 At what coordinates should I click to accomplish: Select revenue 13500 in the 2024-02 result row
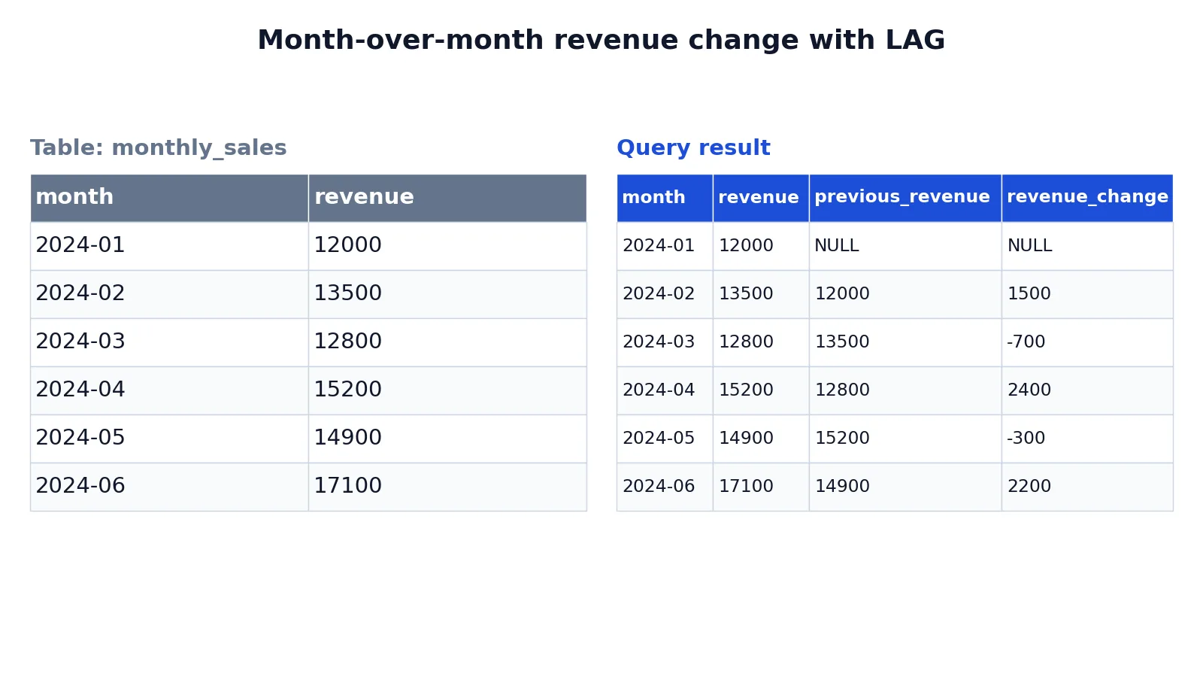click(761, 294)
